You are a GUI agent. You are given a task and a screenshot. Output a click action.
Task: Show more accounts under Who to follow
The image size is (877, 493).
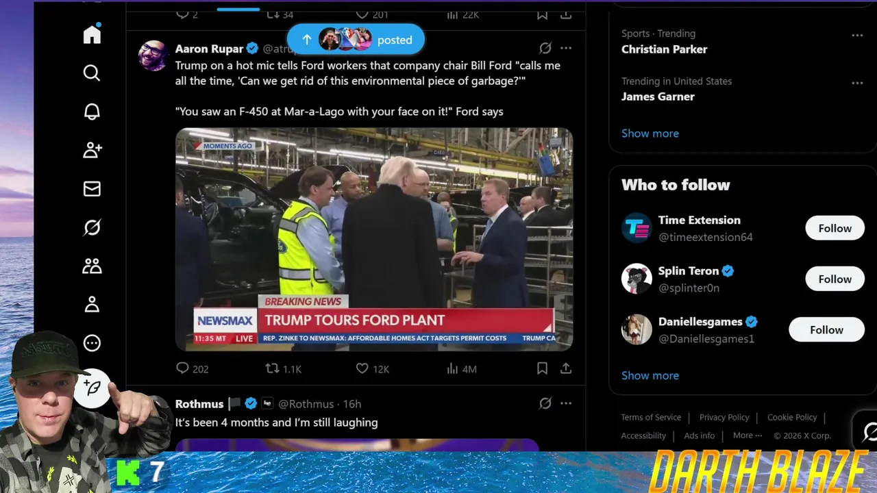pyautogui.click(x=650, y=375)
